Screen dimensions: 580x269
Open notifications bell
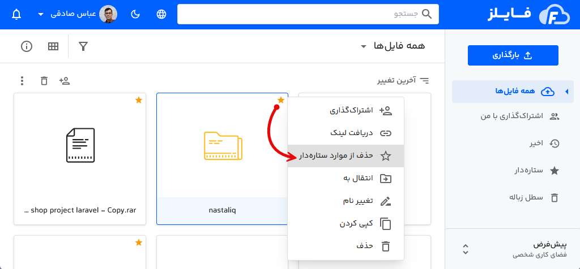[16, 14]
